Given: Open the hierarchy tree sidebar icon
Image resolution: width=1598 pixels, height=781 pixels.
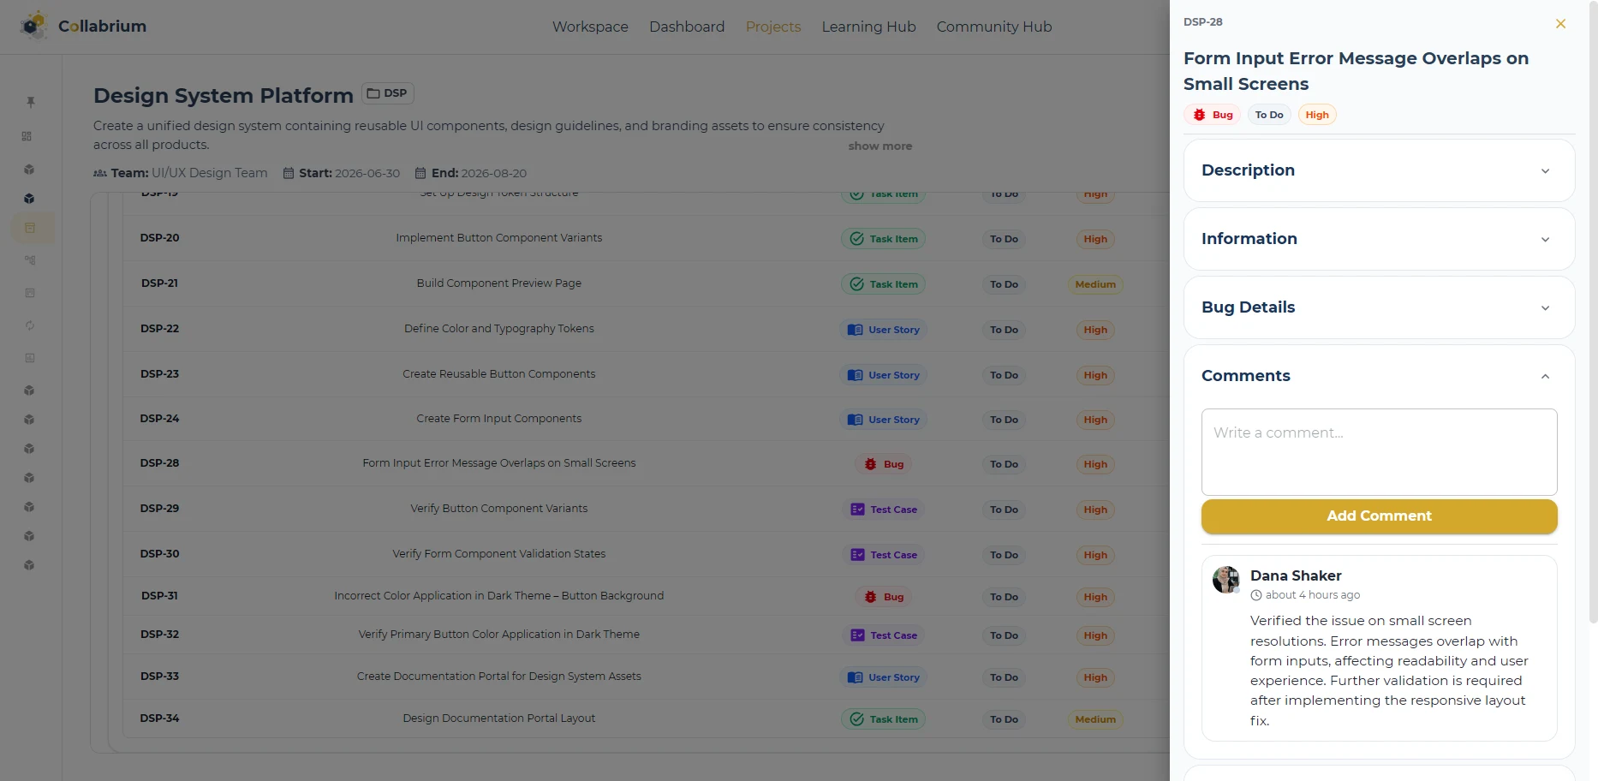Looking at the screenshot, I should [x=30, y=260].
